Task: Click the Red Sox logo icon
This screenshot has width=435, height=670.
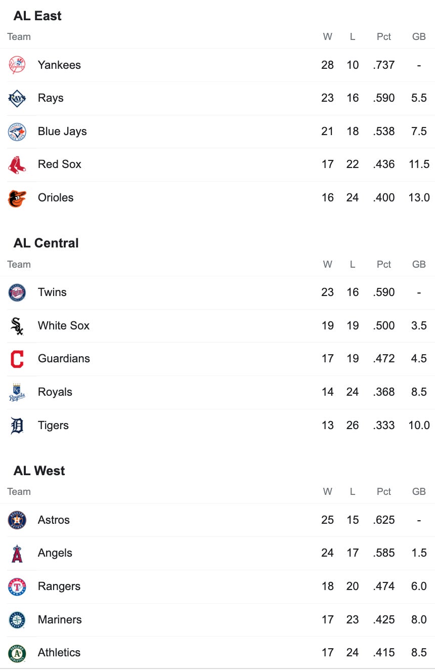Action: 17,164
